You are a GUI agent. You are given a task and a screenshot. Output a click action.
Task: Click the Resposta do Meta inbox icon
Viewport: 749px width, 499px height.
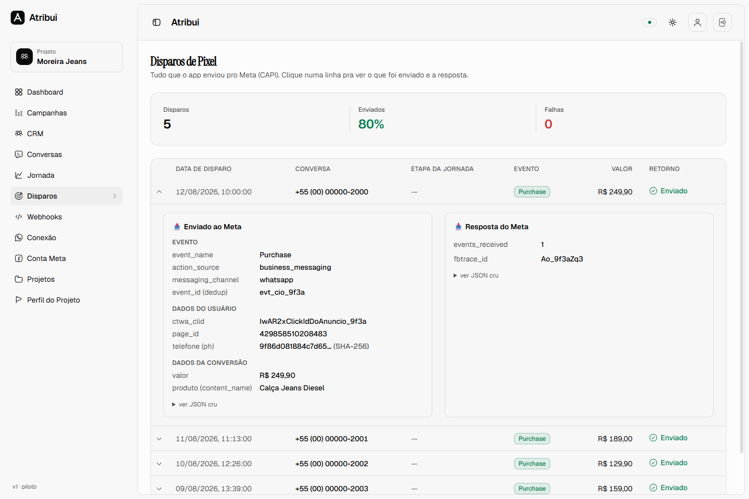458,227
